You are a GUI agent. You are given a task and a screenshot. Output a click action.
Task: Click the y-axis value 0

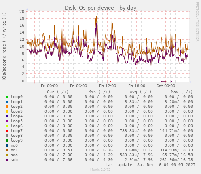(23, 81)
